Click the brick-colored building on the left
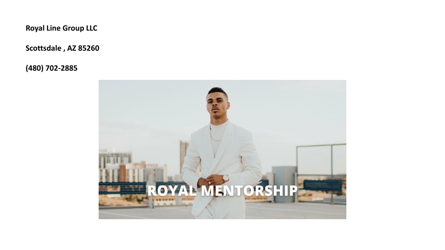 (122, 173)
